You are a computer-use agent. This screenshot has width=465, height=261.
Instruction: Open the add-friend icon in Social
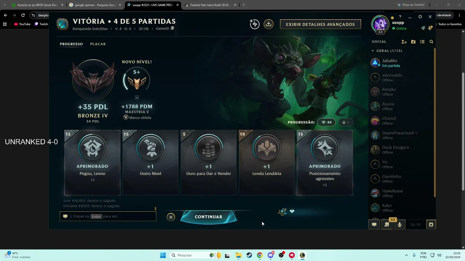coord(404,42)
